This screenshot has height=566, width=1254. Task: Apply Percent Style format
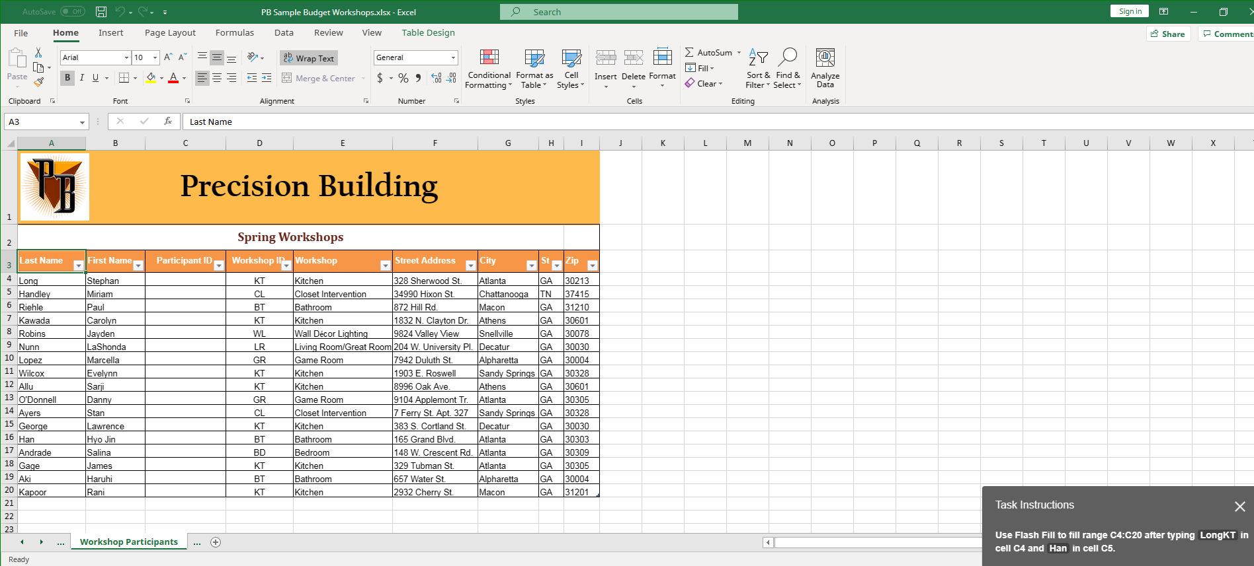coord(403,78)
